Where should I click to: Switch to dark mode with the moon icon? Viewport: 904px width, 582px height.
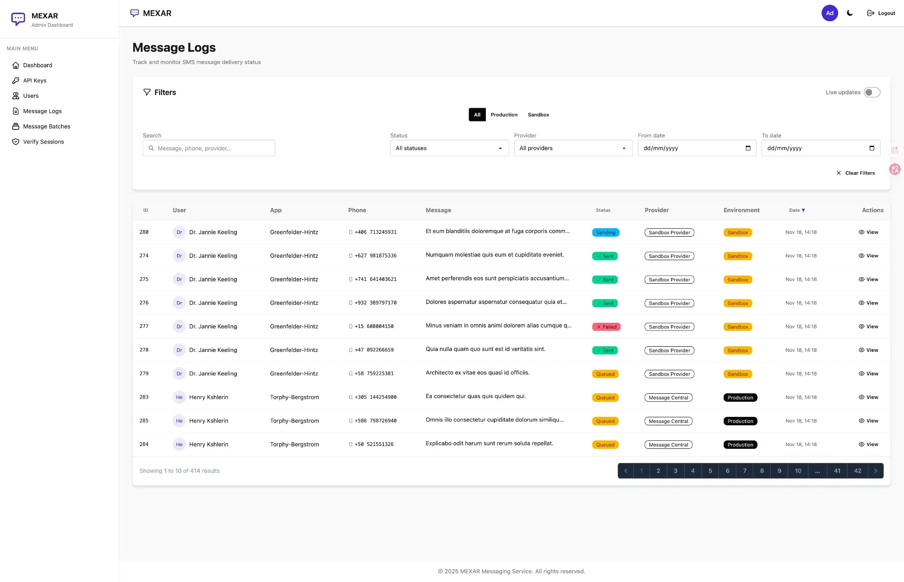(849, 13)
